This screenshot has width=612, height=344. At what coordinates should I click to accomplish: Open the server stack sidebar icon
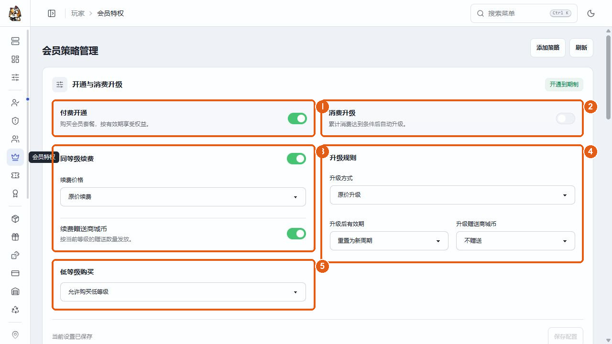[15, 41]
